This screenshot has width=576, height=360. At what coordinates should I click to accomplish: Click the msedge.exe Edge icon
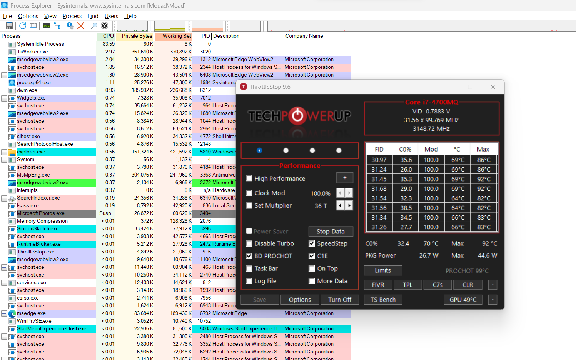12,313
